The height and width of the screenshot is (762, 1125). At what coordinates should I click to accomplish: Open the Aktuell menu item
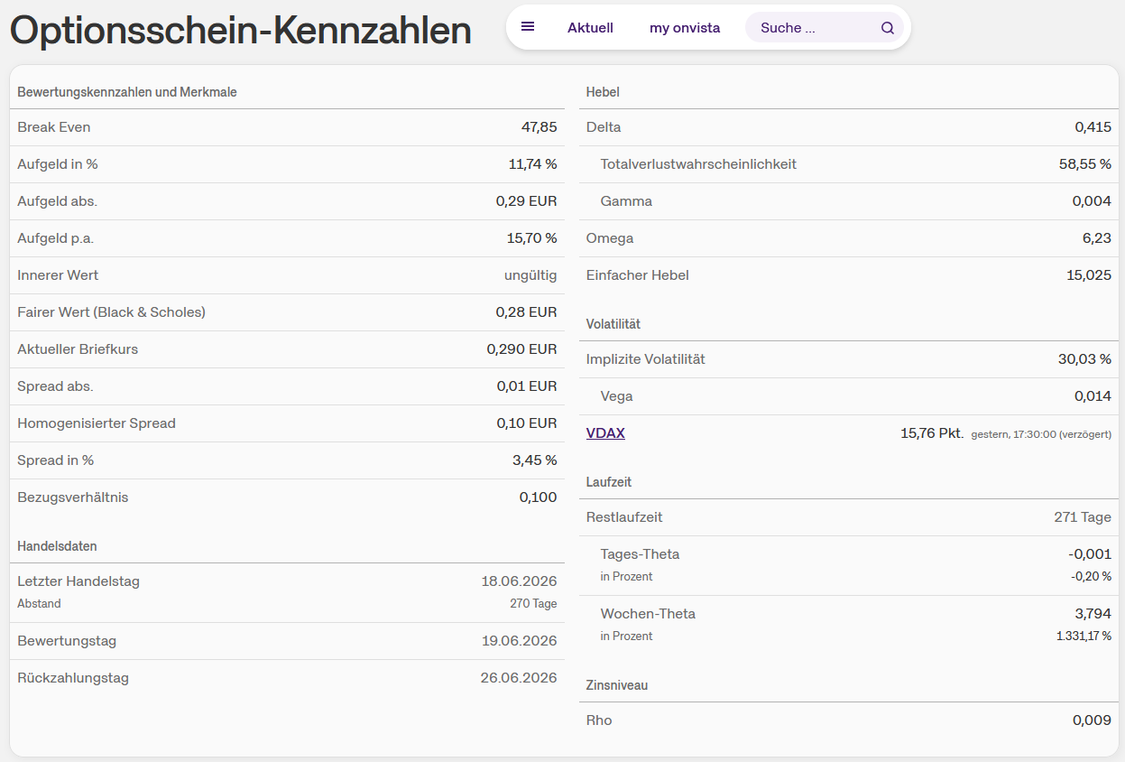coord(590,28)
